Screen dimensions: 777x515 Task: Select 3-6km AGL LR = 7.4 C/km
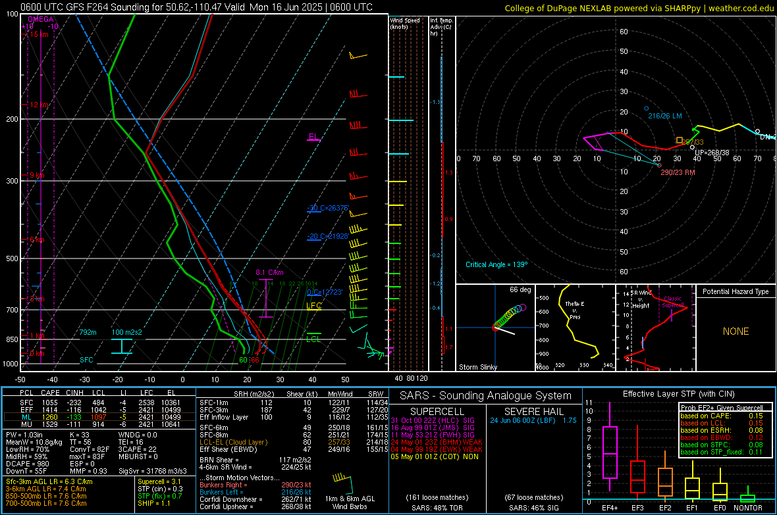(x=45, y=489)
